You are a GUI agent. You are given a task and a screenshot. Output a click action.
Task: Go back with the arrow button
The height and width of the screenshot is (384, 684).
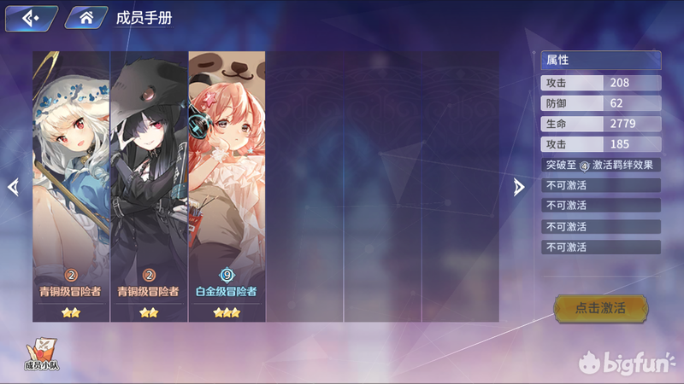click(31, 18)
